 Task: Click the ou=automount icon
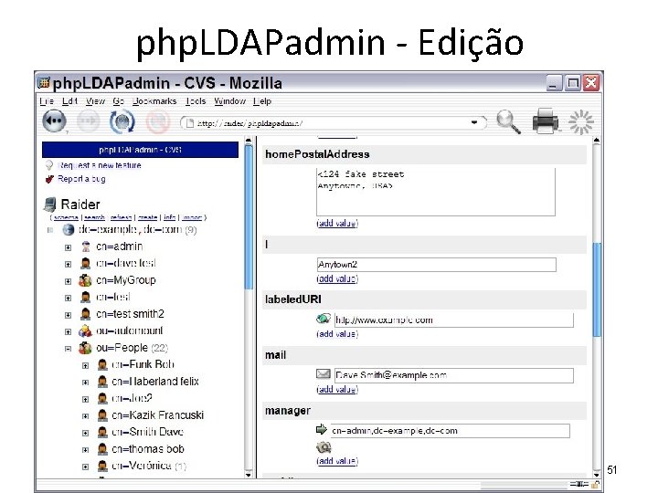tap(85, 330)
